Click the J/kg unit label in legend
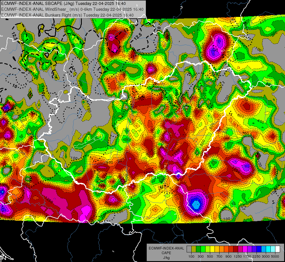Screen dimensions: 285x262 pos(166,258)
